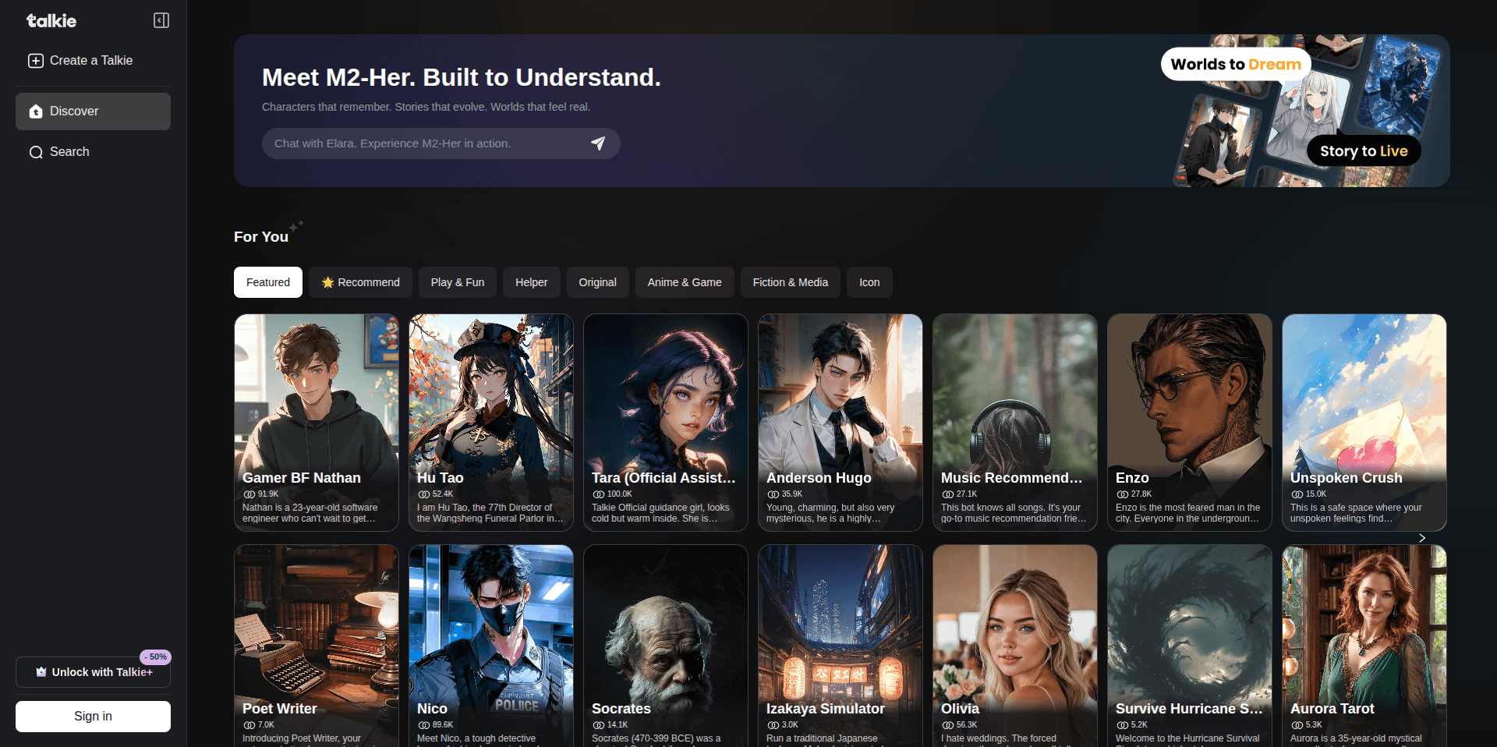Image resolution: width=1497 pixels, height=747 pixels.
Task: Click the Search magnifier icon
Action: point(35,151)
